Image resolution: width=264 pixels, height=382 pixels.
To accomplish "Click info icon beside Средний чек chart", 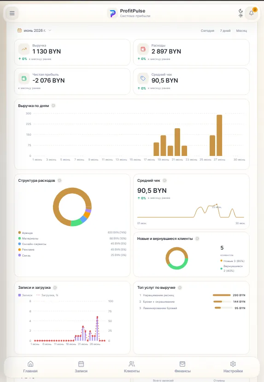I will 165,180.
